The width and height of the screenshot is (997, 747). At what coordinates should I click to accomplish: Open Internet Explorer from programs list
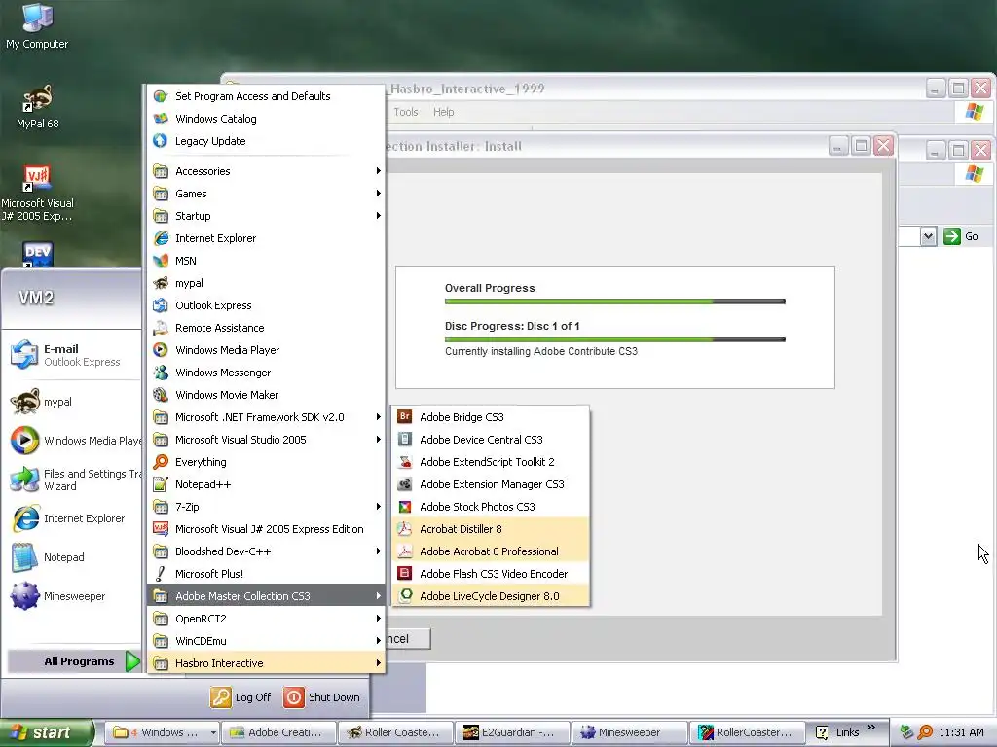click(x=267, y=238)
